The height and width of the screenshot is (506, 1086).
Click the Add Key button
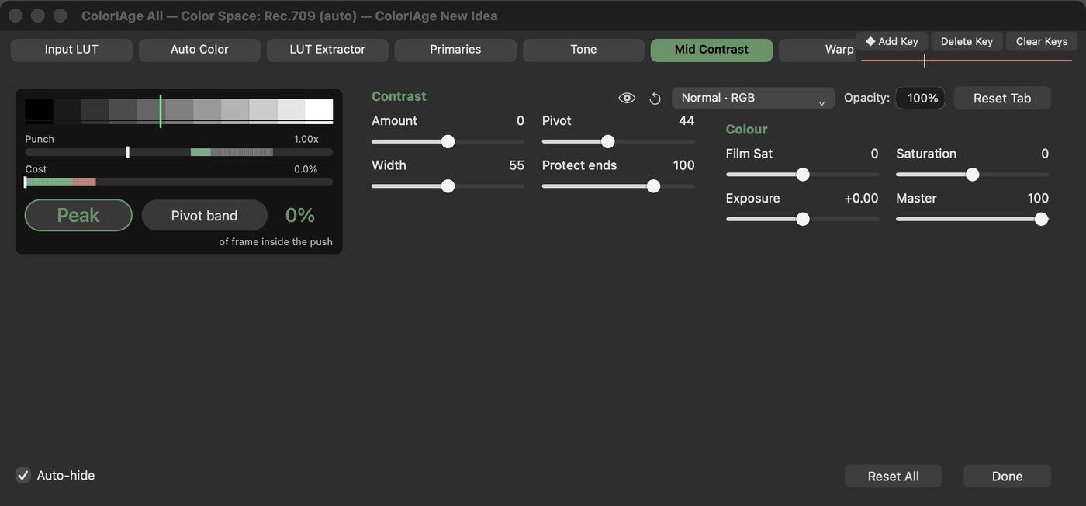892,41
